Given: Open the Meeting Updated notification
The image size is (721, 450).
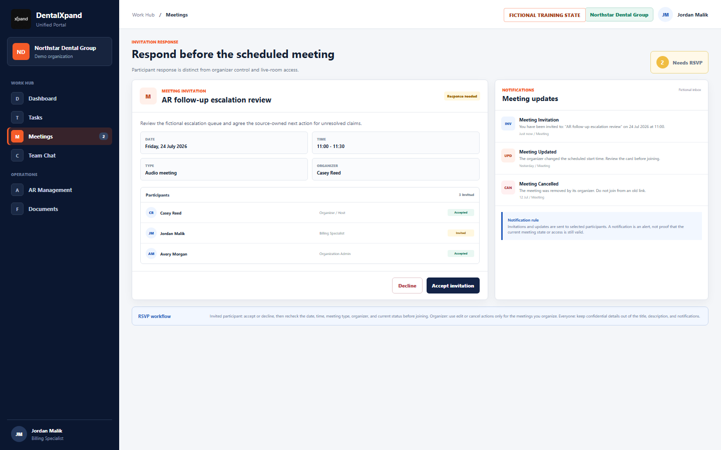Looking at the screenshot, I should coord(601,158).
